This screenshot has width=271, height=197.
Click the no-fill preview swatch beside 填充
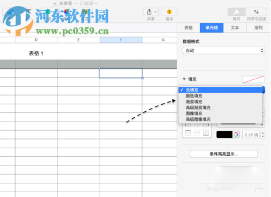pos(253,80)
